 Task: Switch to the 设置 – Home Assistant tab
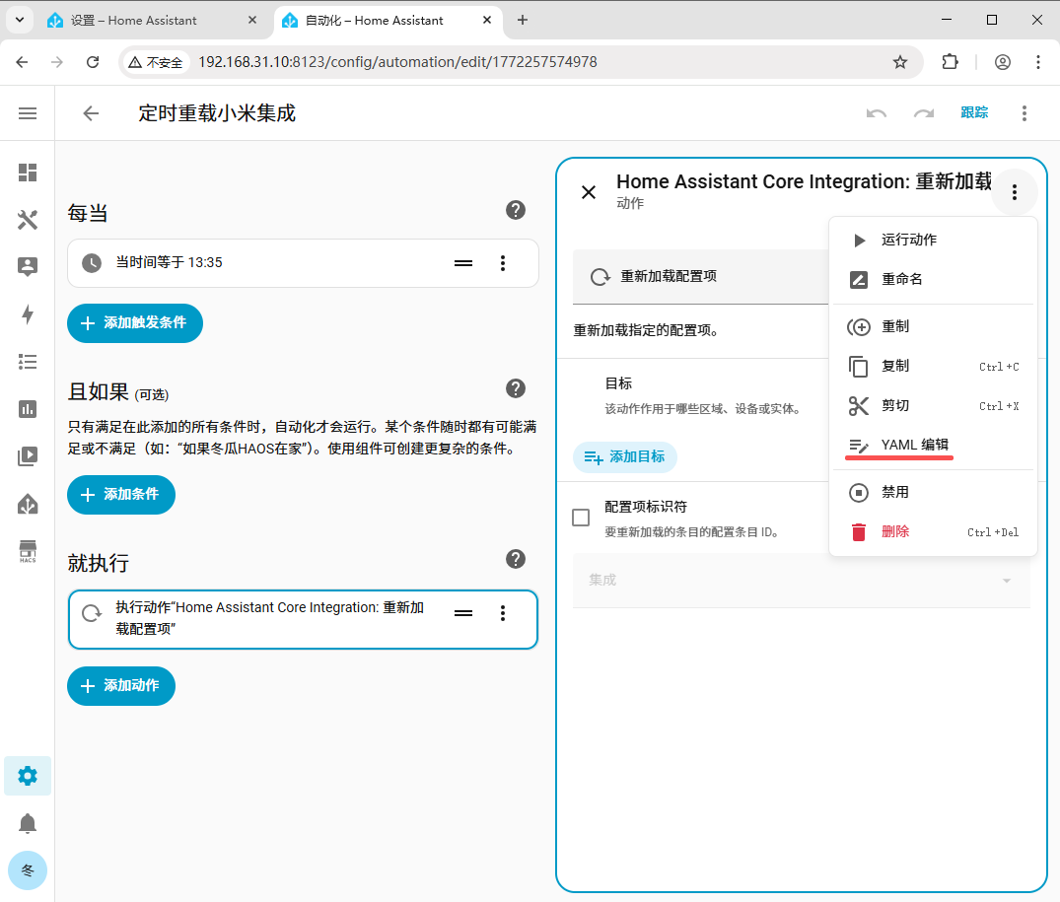click(153, 21)
